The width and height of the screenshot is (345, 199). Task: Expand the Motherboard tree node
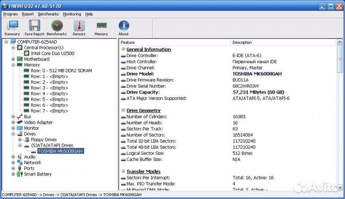coord(13,59)
